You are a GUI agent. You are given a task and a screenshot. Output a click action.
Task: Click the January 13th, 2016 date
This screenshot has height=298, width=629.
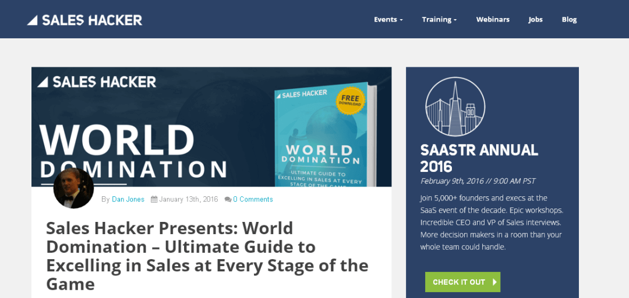pos(189,199)
